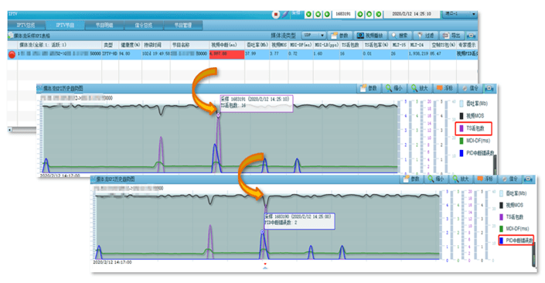Click the 视频播放 video playback icon
545x283 pixels.
(370, 36)
